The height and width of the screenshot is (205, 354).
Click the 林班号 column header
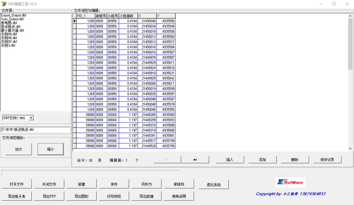101,16
